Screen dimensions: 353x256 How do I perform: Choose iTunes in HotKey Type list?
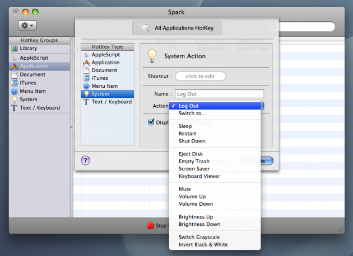coord(108,78)
